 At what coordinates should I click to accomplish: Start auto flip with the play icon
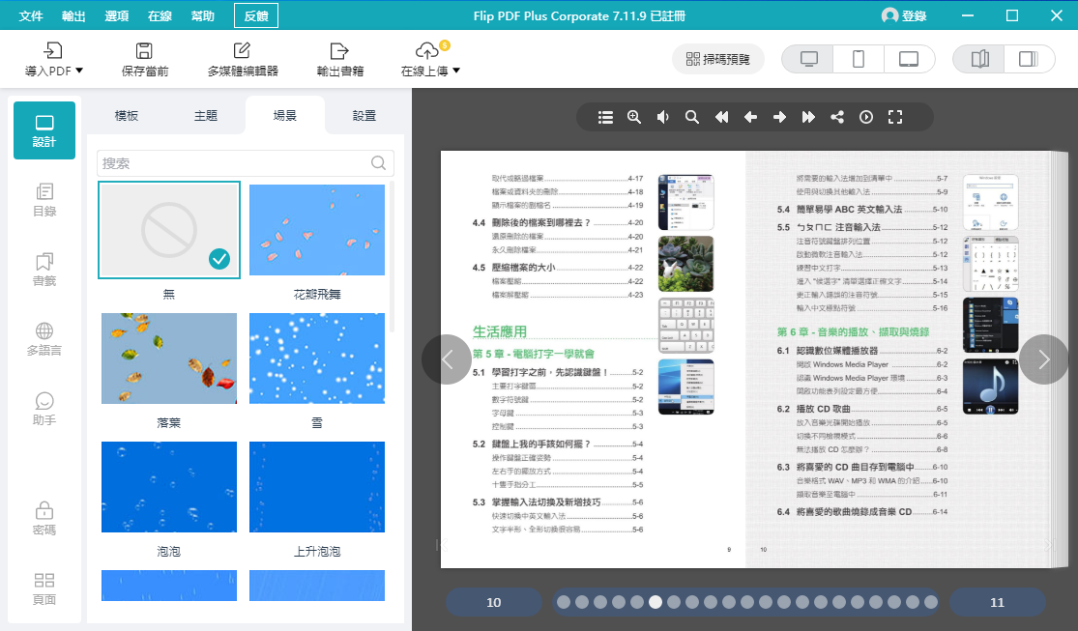[x=866, y=117]
